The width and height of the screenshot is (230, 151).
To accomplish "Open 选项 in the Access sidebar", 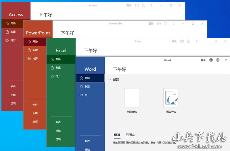I will point(13,103).
